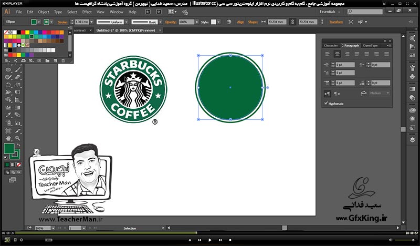Click the Align link in control bar
The width and height of the screenshot is (420, 246).
click(x=240, y=22)
